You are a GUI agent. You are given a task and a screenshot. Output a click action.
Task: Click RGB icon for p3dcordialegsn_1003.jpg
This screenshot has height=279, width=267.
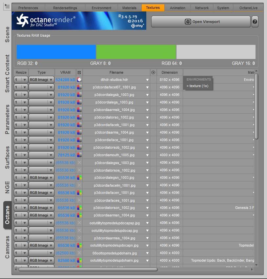[79, 177]
